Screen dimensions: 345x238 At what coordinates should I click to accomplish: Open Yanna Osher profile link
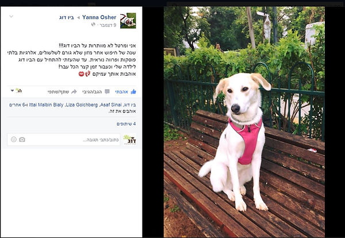click(x=99, y=17)
